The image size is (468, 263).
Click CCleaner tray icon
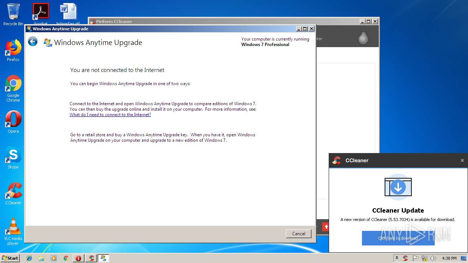pos(405,258)
